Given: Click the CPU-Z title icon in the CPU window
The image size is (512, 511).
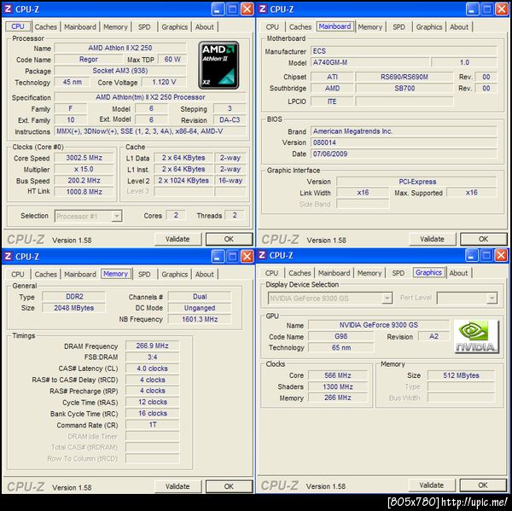Looking at the screenshot, I should click(8, 9).
